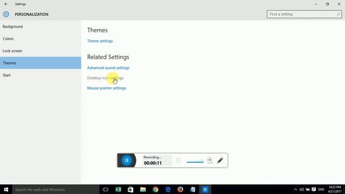Open File Explorer from the taskbar

[x=143, y=189]
